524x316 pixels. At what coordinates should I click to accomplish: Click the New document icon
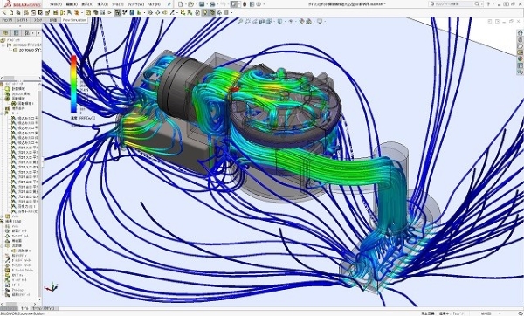pyautogui.click(x=181, y=4)
